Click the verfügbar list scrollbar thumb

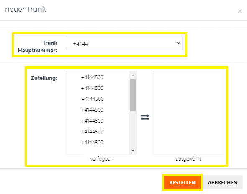pyautogui.click(x=133, y=95)
